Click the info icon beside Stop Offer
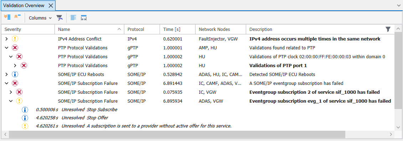The width and height of the screenshot is (403, 141). [x=25, y=118]
